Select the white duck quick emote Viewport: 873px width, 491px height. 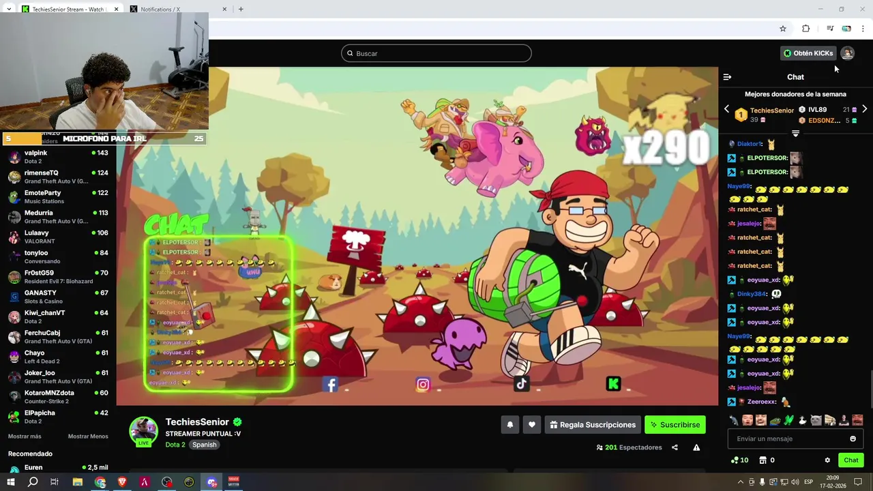coord(803,420)
